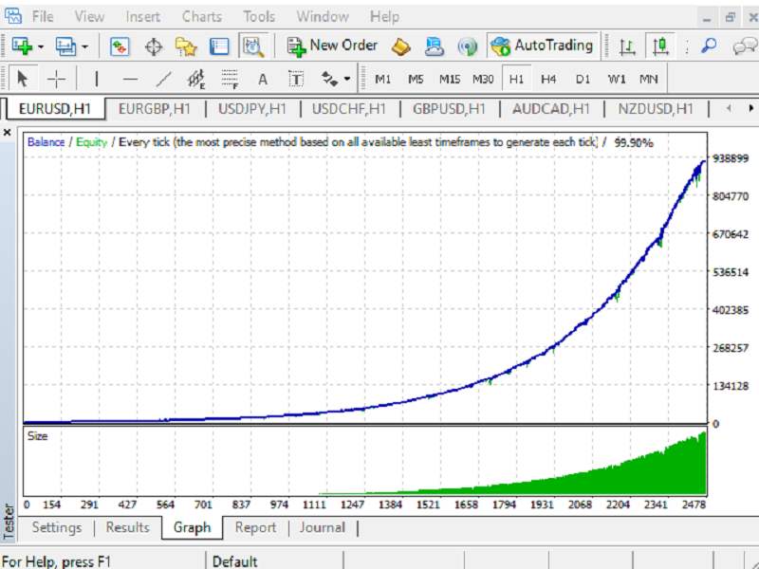Select the EURUSD,H1 chart tab

[55, 109]
